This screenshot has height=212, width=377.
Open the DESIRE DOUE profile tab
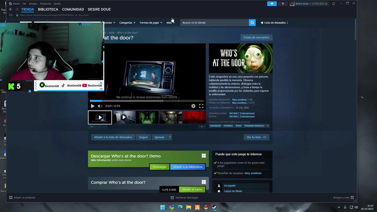tap(99, 9)
